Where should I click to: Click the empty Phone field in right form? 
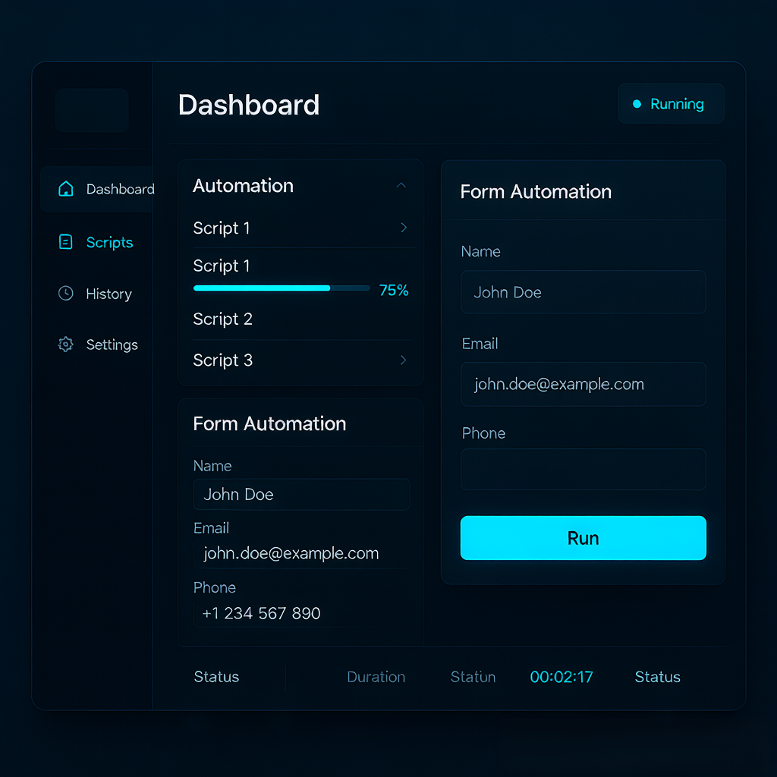[x=584, y=470]
